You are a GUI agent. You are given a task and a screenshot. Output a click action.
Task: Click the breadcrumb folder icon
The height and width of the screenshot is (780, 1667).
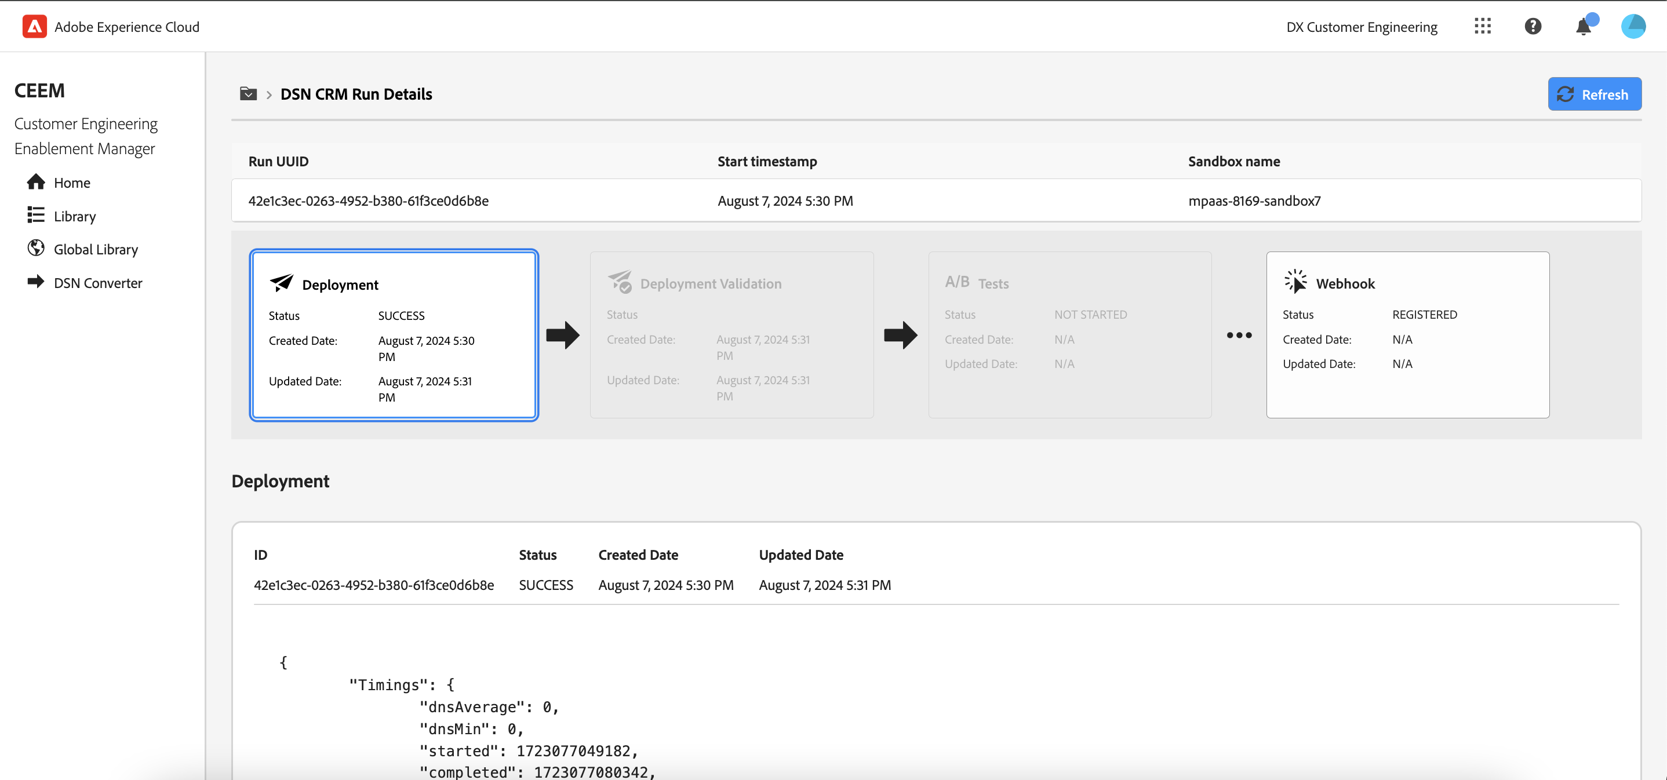pyautogui.click(x=249, y=94)
